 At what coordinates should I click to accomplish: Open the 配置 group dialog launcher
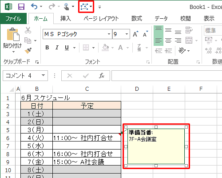(198, 62)
